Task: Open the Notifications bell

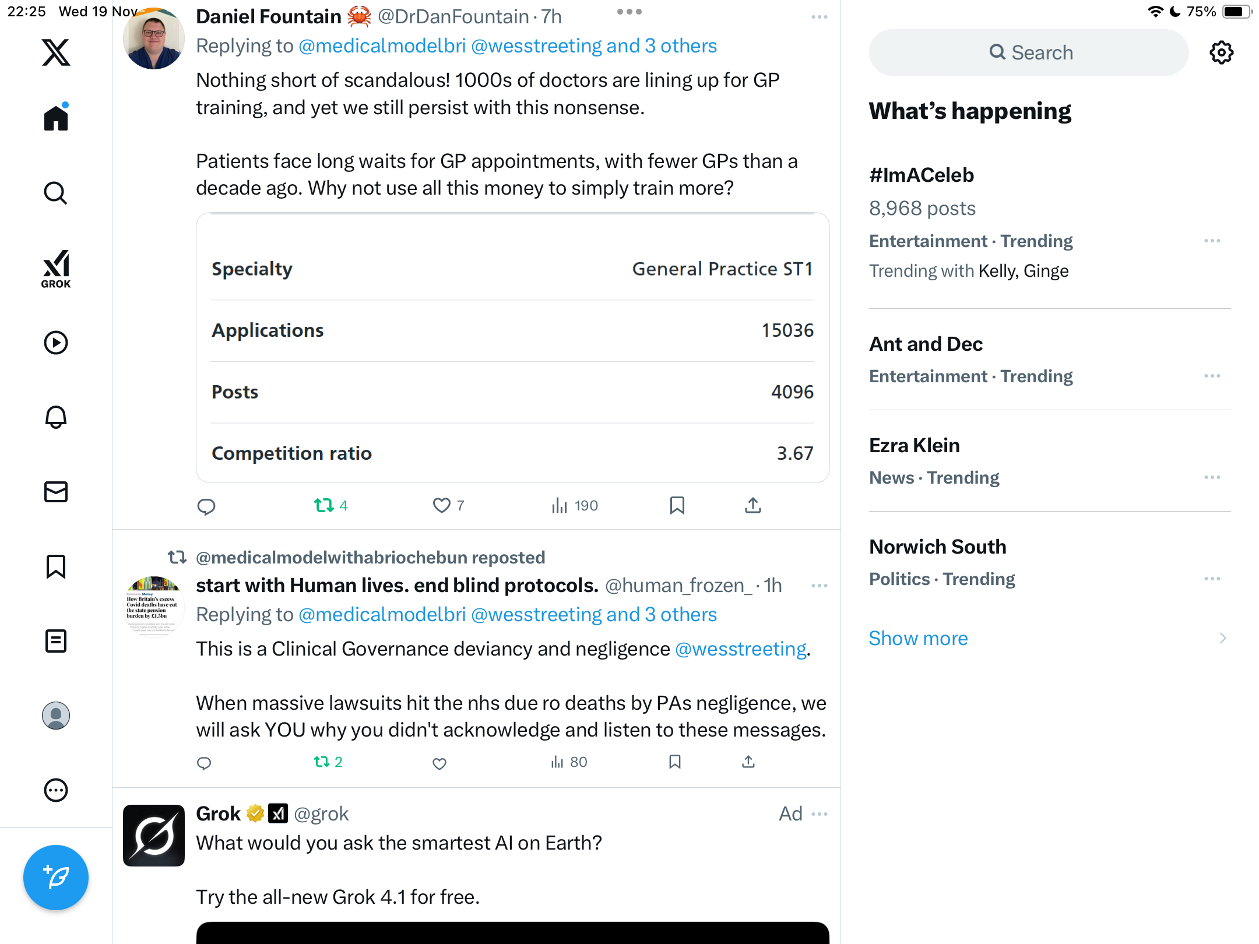Action: (x=56, y=417)
